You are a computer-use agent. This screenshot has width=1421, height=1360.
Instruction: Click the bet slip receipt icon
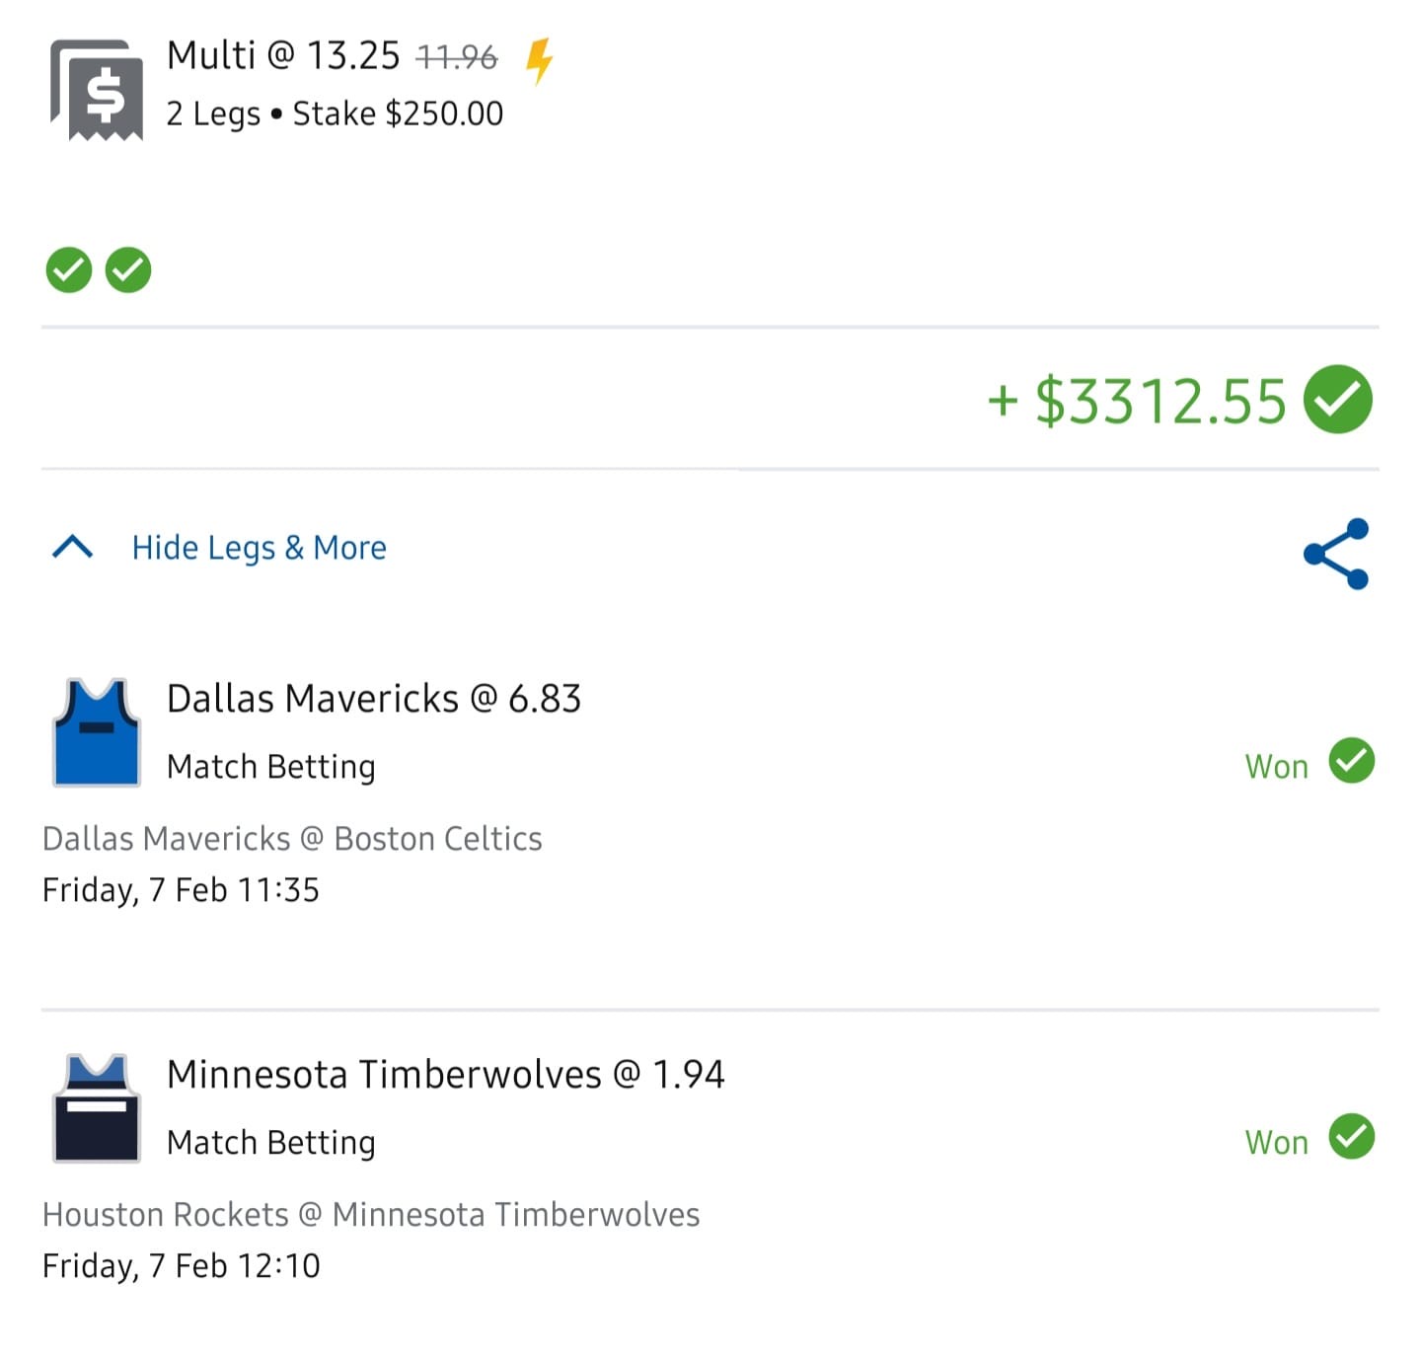97,91
